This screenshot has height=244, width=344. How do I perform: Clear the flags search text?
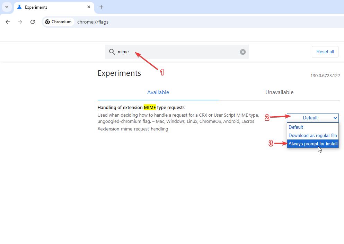(243, 52)
